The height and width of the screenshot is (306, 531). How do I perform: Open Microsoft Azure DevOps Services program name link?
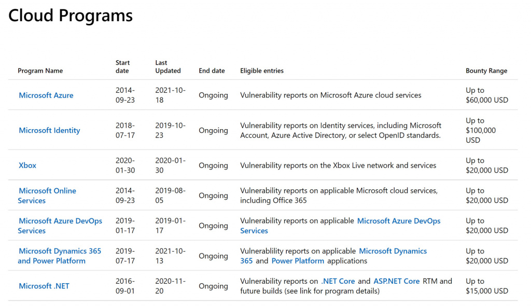coord(60,226)
